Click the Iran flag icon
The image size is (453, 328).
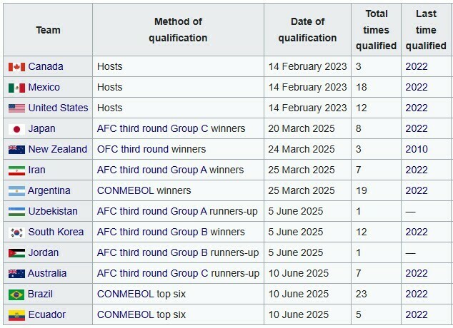[16, 170]
